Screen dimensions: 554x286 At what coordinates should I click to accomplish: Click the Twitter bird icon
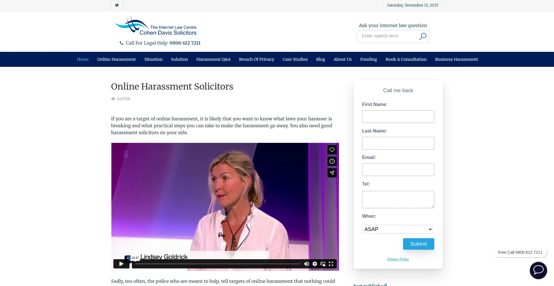pyautogui.click(x=117, y=5)
